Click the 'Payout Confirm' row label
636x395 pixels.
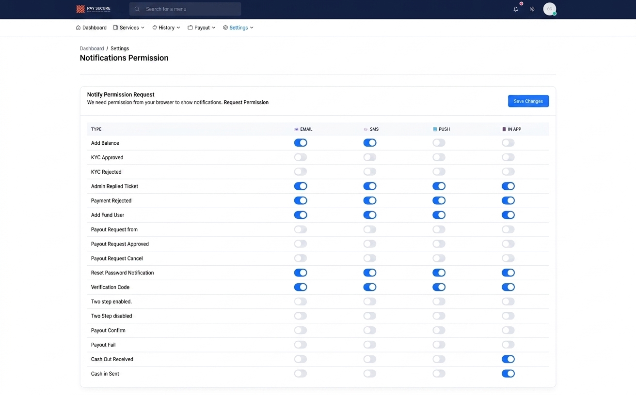[x=108, y=331]
